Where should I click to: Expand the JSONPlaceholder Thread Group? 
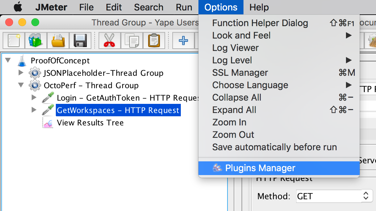[21, 73]
